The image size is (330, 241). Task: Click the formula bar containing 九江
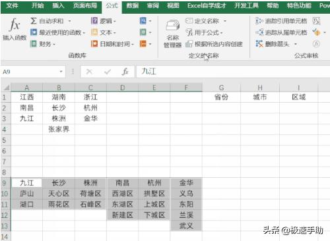233,72
